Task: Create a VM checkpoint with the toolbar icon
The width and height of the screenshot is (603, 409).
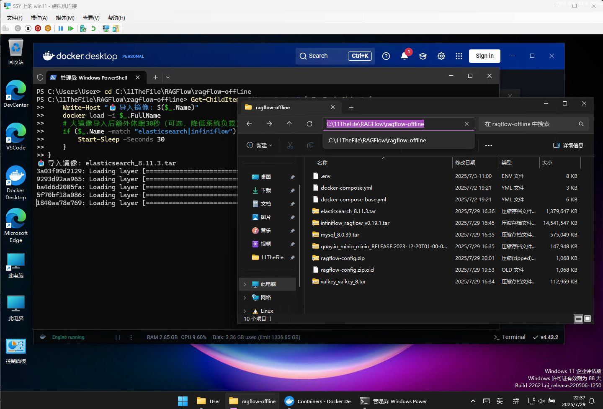Action: (83, 28)
